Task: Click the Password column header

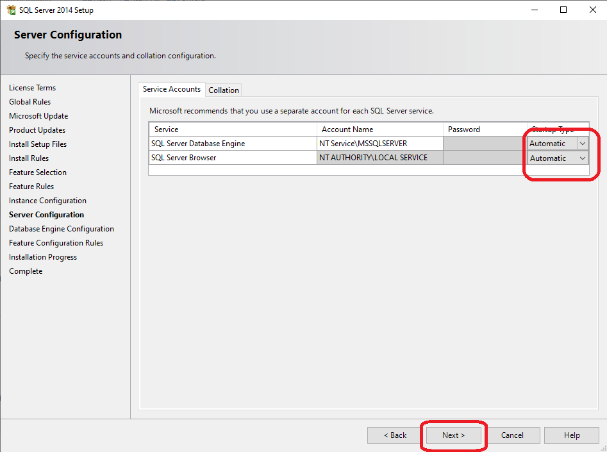Action: coord(485,130)
